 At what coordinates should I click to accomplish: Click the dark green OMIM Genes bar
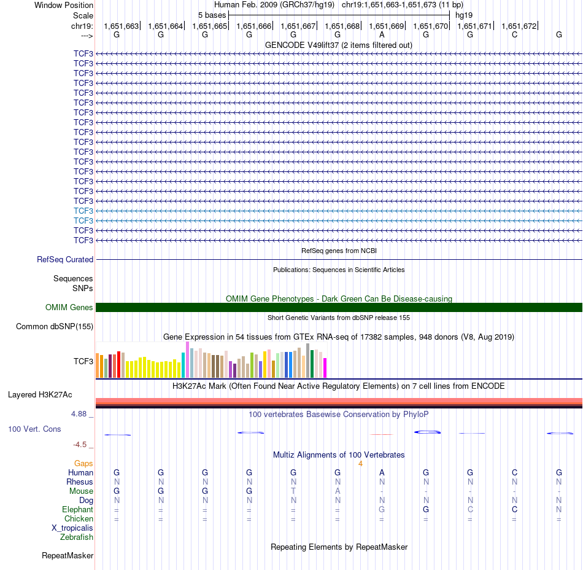pos(339,307)
